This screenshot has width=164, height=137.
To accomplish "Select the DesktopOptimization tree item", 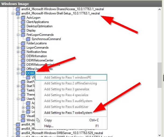I will point(39,26).
